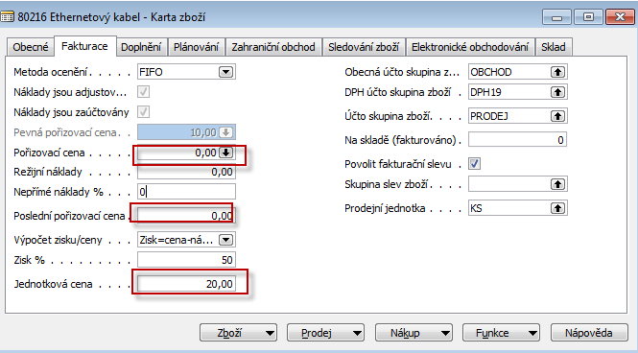Open lookup for Skupina slev zboží
Image resolution: width=638 pixels, height=353 pixels.
[557, 184]
